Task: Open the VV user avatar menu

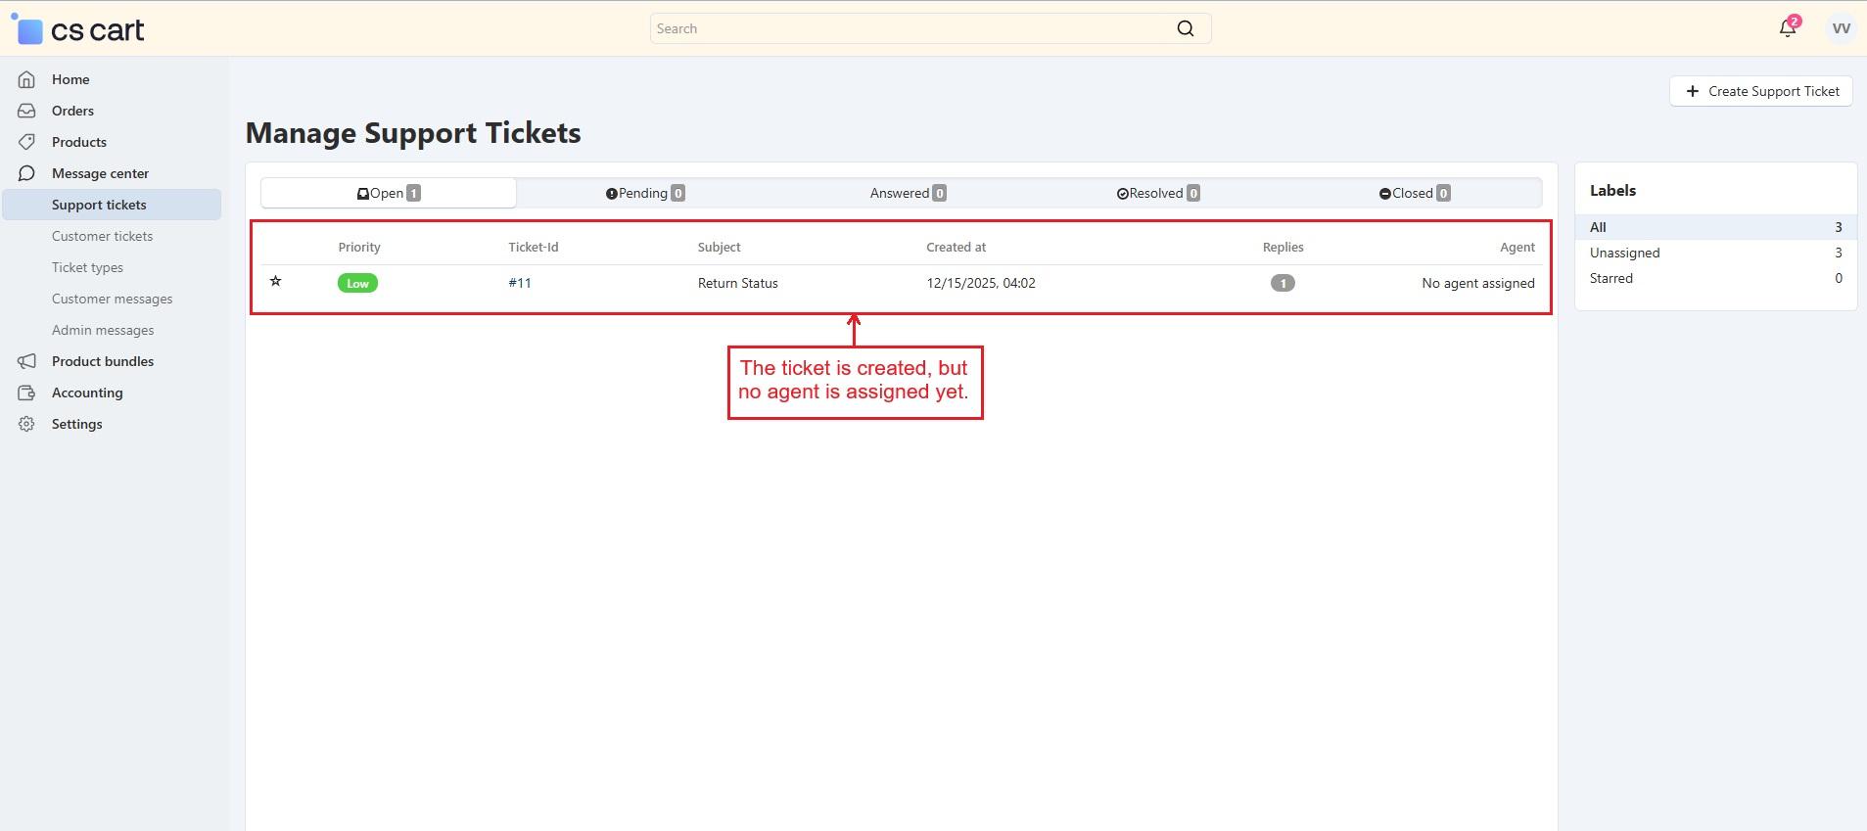Action: pos(1841,28)
